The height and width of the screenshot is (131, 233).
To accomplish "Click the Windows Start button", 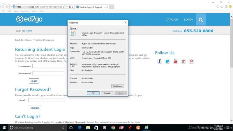I will click(4, 128).
